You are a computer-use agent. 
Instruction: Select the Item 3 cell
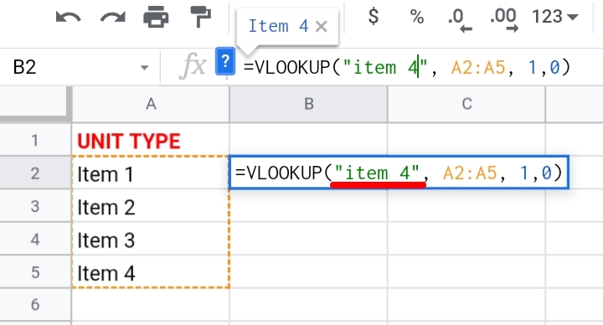tap(151, 240)
